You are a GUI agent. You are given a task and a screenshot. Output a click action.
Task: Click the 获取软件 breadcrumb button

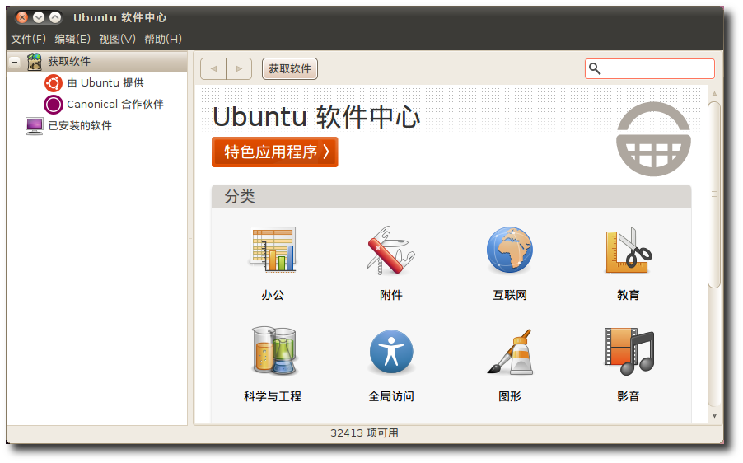[x=290, y=69]
